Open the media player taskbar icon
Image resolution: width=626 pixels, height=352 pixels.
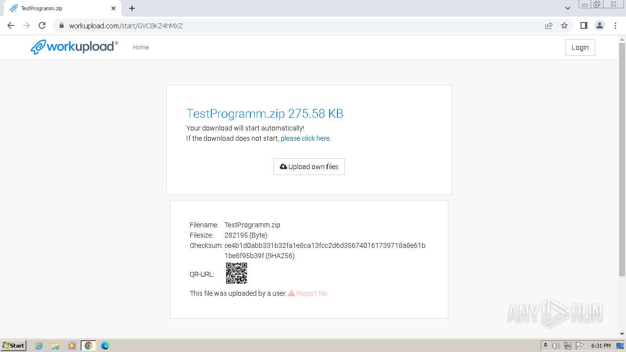pyautogui.click(x=72, y=346)
